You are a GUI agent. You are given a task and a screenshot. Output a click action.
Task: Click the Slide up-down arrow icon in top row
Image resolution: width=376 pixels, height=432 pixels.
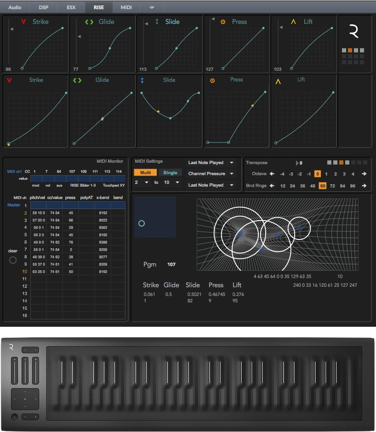[157, 22]
